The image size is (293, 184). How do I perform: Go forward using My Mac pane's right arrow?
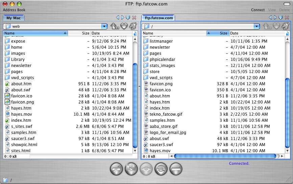click(123, 18)
